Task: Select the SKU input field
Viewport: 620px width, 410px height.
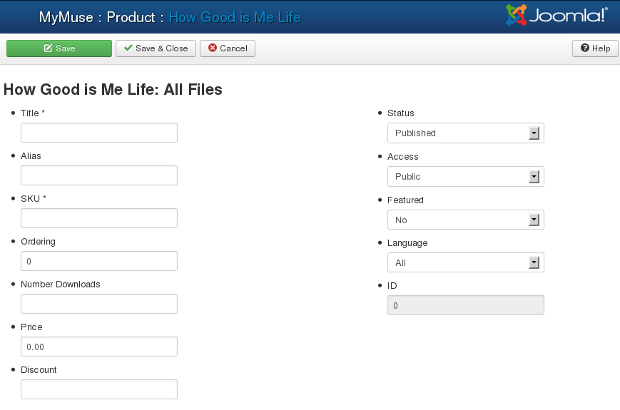Action: 99,219
